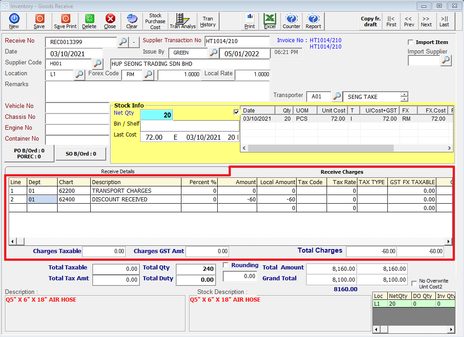464x337 pixels.
Task: Open Forex Code lookup magnifier
Action: (148, 74)
